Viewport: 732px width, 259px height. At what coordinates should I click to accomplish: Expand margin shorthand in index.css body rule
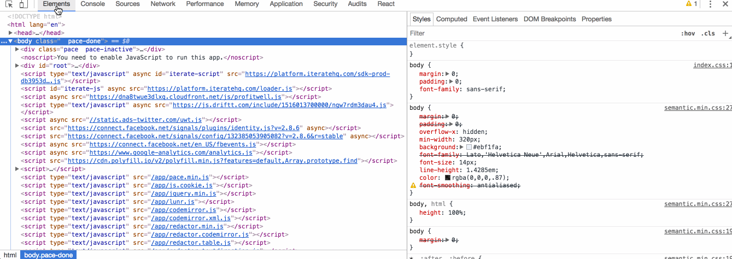point(448,74)
